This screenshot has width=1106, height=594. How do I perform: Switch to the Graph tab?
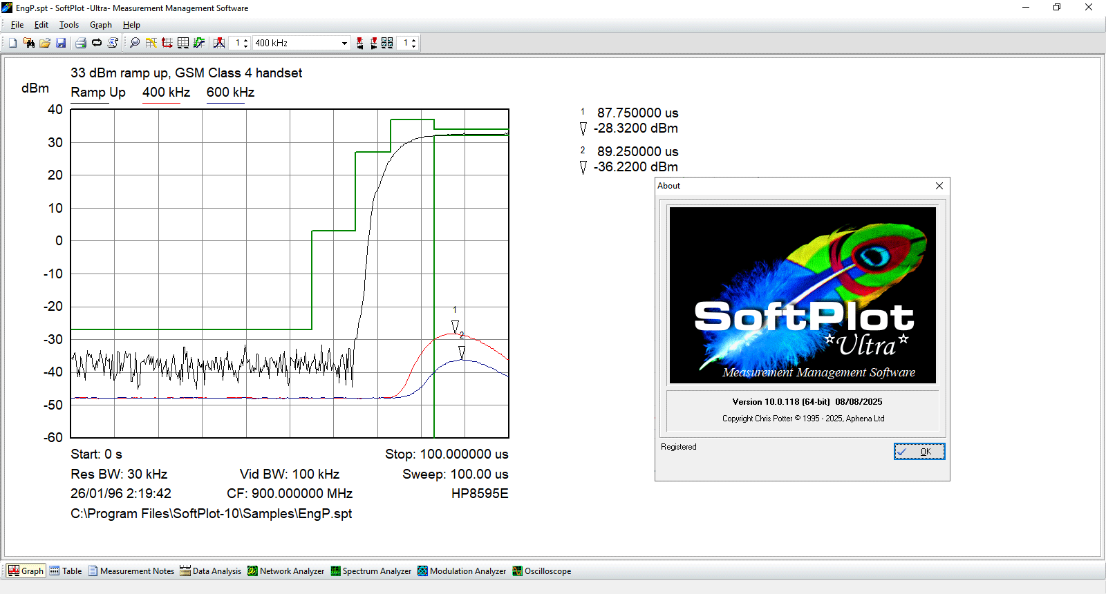[x=26, y=571]
